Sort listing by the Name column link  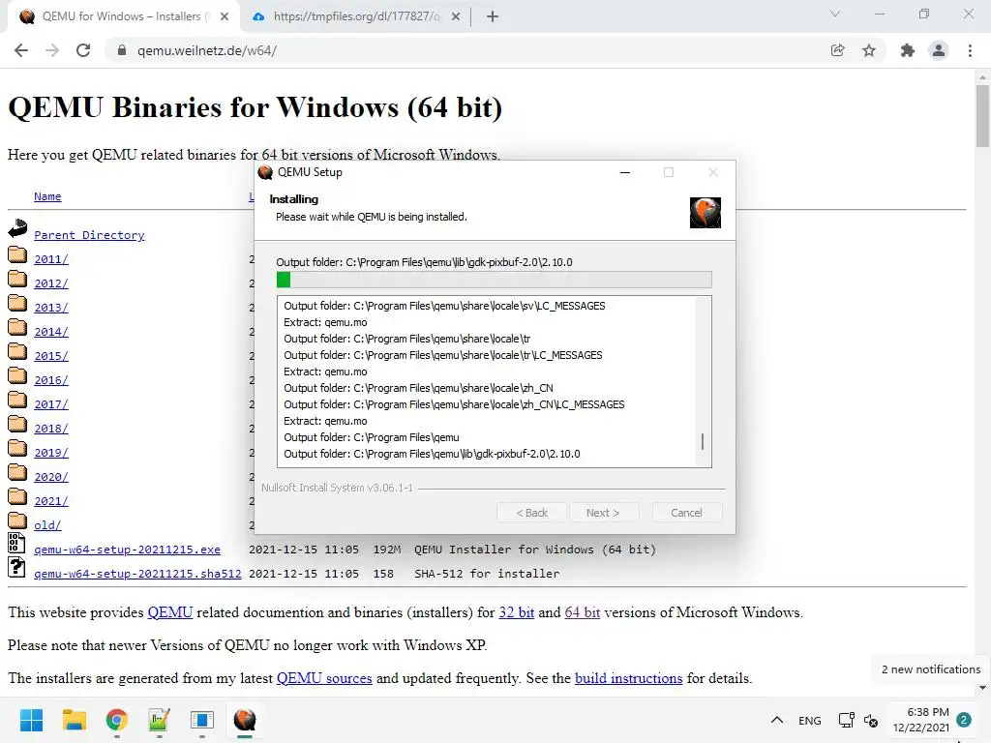tap(47, 196)
